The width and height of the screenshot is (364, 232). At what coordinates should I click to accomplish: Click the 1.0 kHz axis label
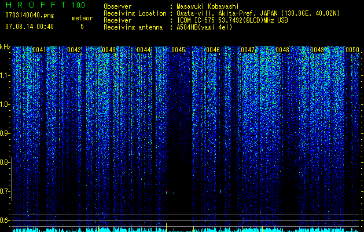(4, 104)
